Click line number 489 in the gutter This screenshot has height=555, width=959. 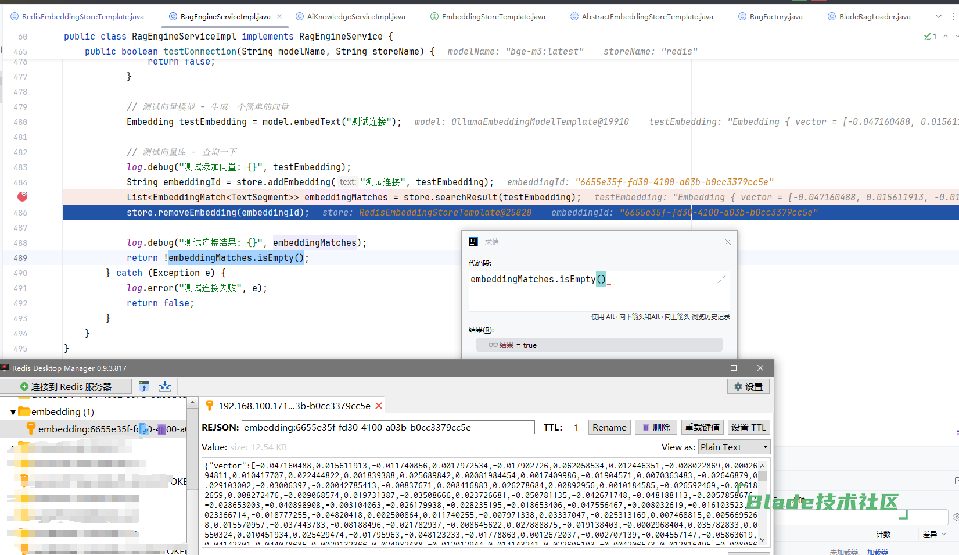[20, 258]
